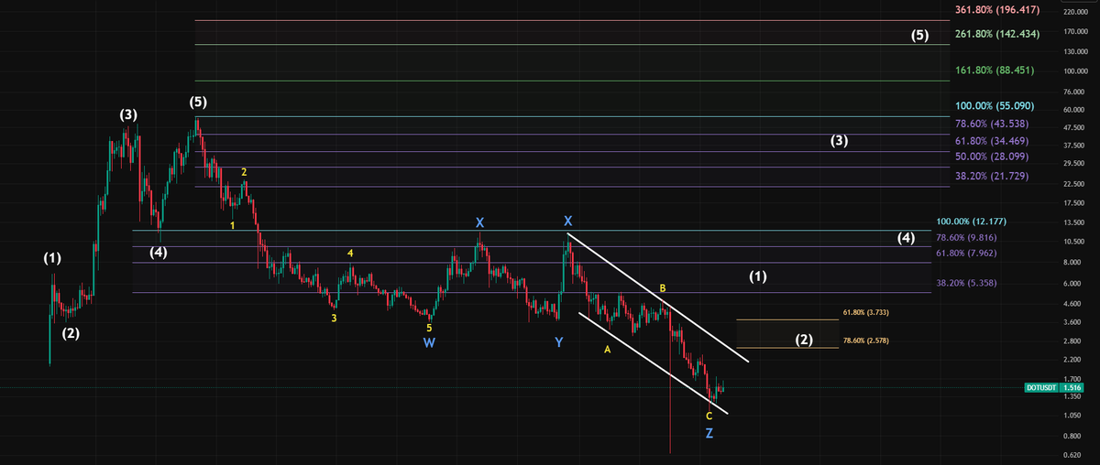Click the DOTUSDT 1.516 current price tag
The width and height of the screenshot is (1100, 465).
(1053, 388)
